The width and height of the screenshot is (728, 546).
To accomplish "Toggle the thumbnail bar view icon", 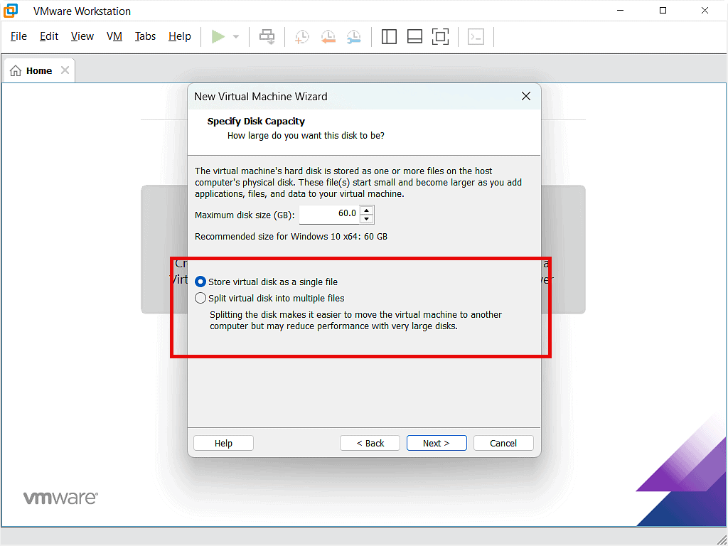I will [414, 36].
